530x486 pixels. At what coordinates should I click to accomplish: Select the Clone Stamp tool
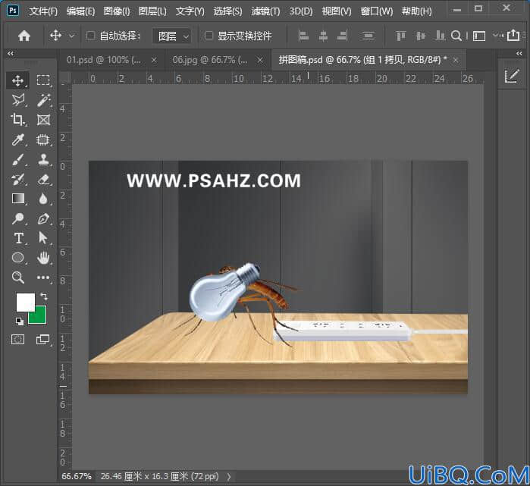point(43,159)
